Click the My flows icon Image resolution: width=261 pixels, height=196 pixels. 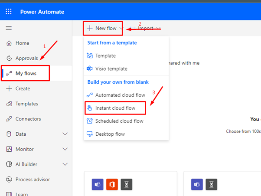9,73
